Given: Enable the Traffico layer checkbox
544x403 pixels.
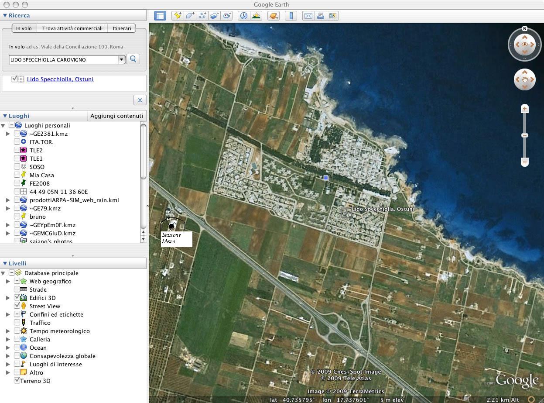Looking at the screenshot, I should click(17, 323).
